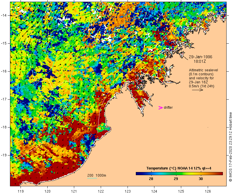Click the dark red end of color bar
The width and height of the screenshot is (234, 194).
point(221,173)
